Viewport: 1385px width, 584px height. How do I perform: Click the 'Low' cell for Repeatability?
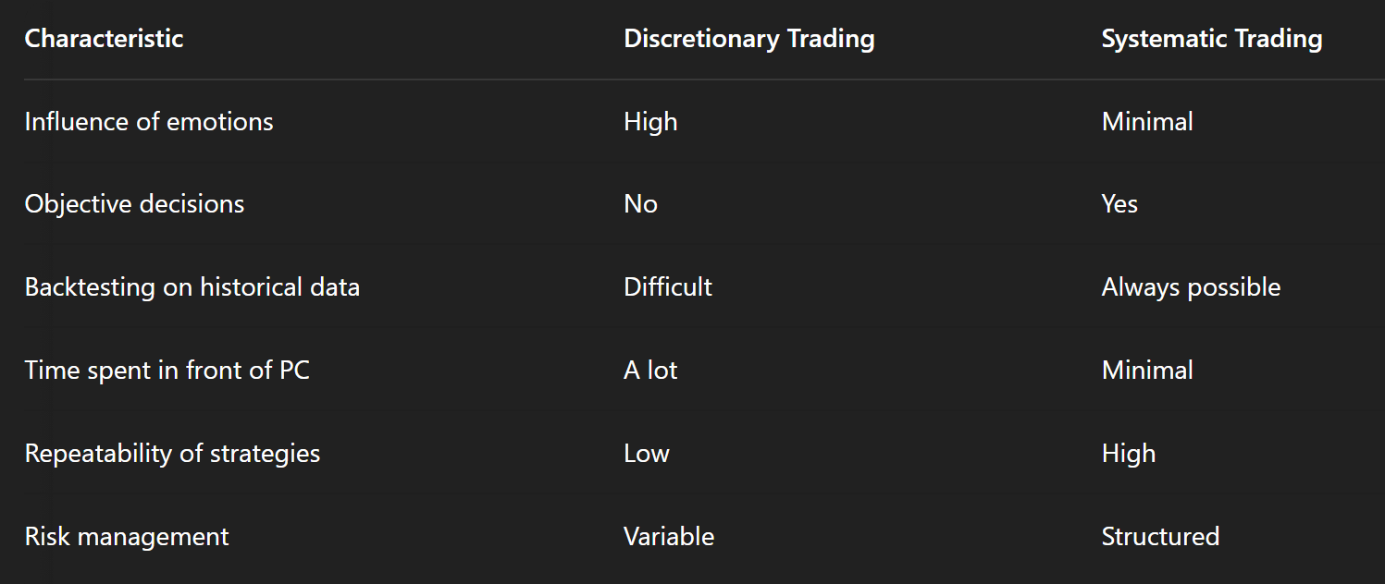(x=646, y=454)
